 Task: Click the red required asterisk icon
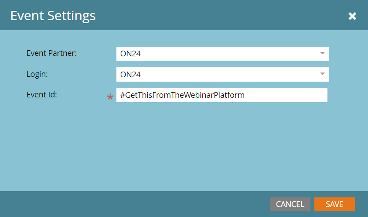pos(110,97)
